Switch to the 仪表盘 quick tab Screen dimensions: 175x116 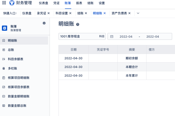pyautogui.click(x=27, y=13)
